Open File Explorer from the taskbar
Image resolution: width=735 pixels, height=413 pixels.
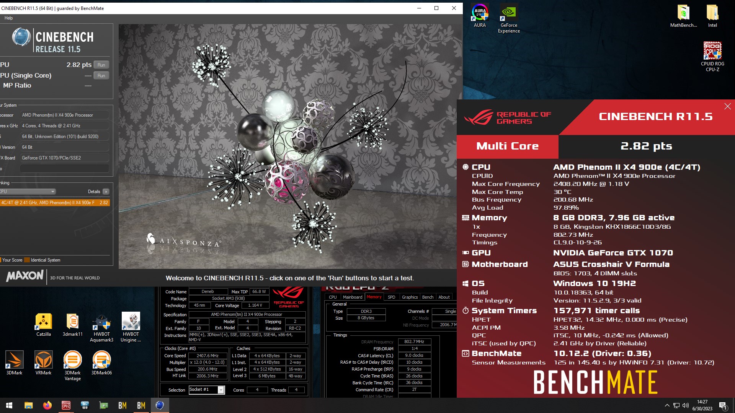29,405
